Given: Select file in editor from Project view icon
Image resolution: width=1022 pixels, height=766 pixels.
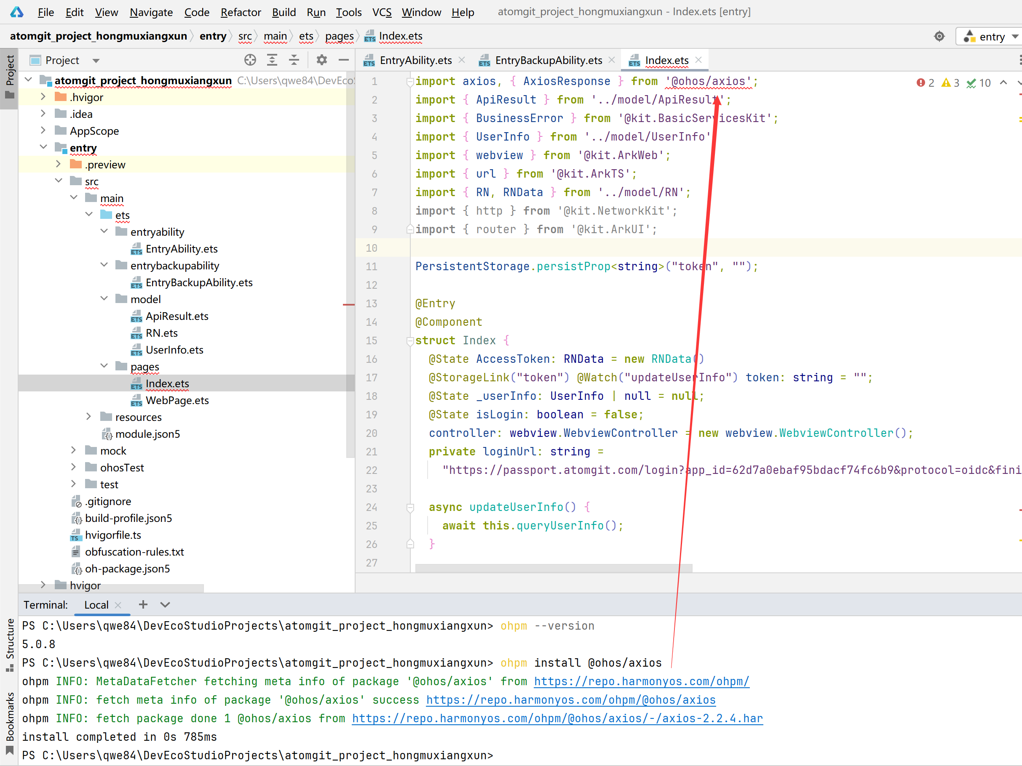Looking at the screenshot, I should (x=250, y=60).
